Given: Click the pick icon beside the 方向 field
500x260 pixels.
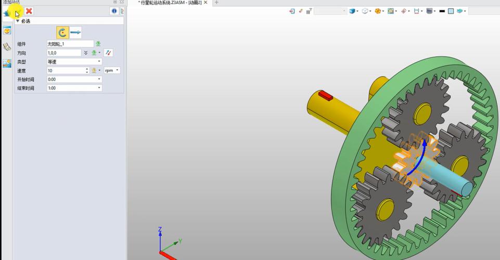Looking at the screenshot, I should [94, 53].
